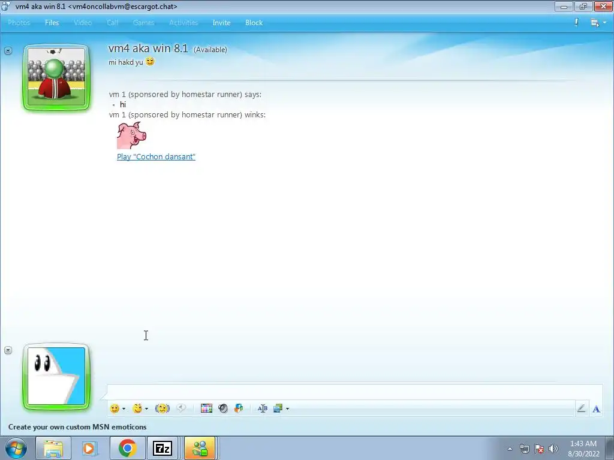Open the Invite menu

[x=221, y=23]
